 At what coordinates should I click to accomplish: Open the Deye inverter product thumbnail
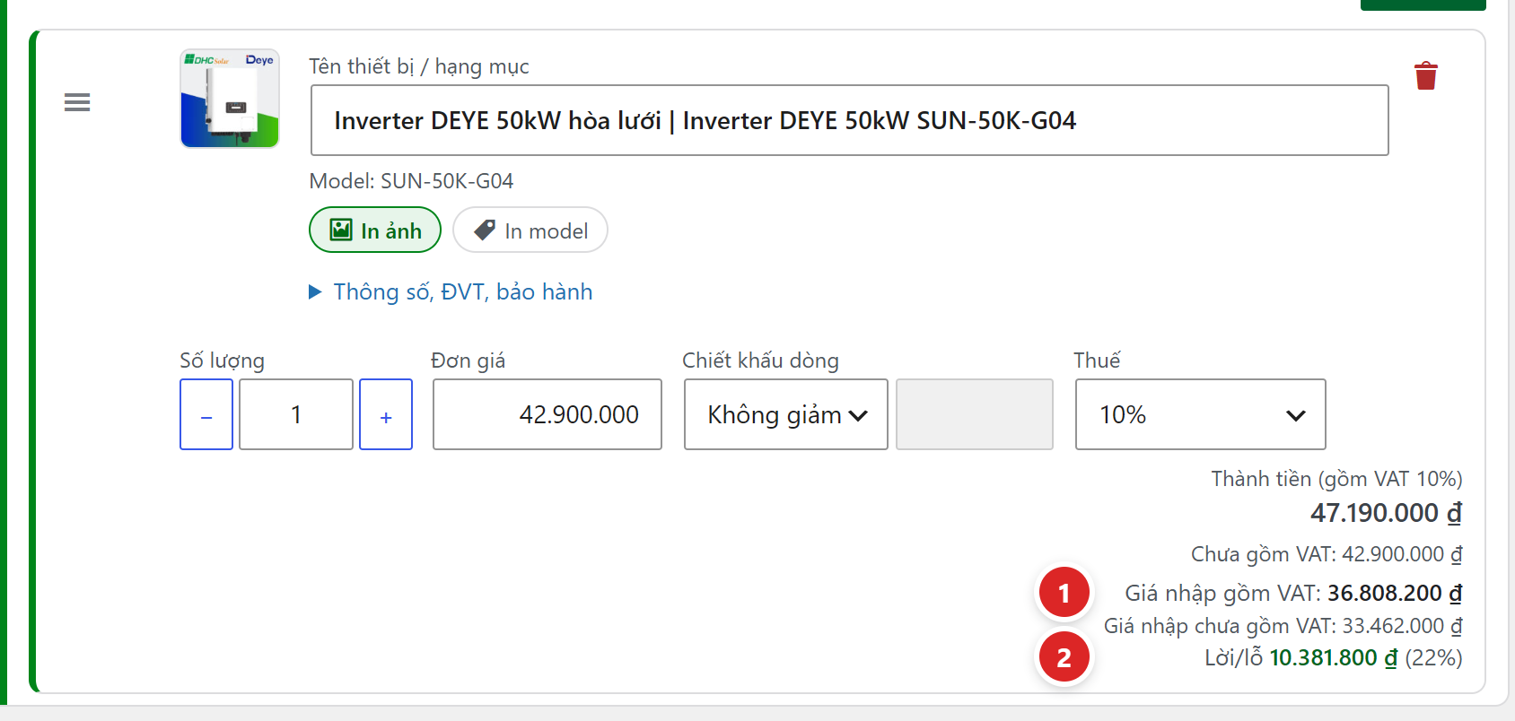click(230, 98)
